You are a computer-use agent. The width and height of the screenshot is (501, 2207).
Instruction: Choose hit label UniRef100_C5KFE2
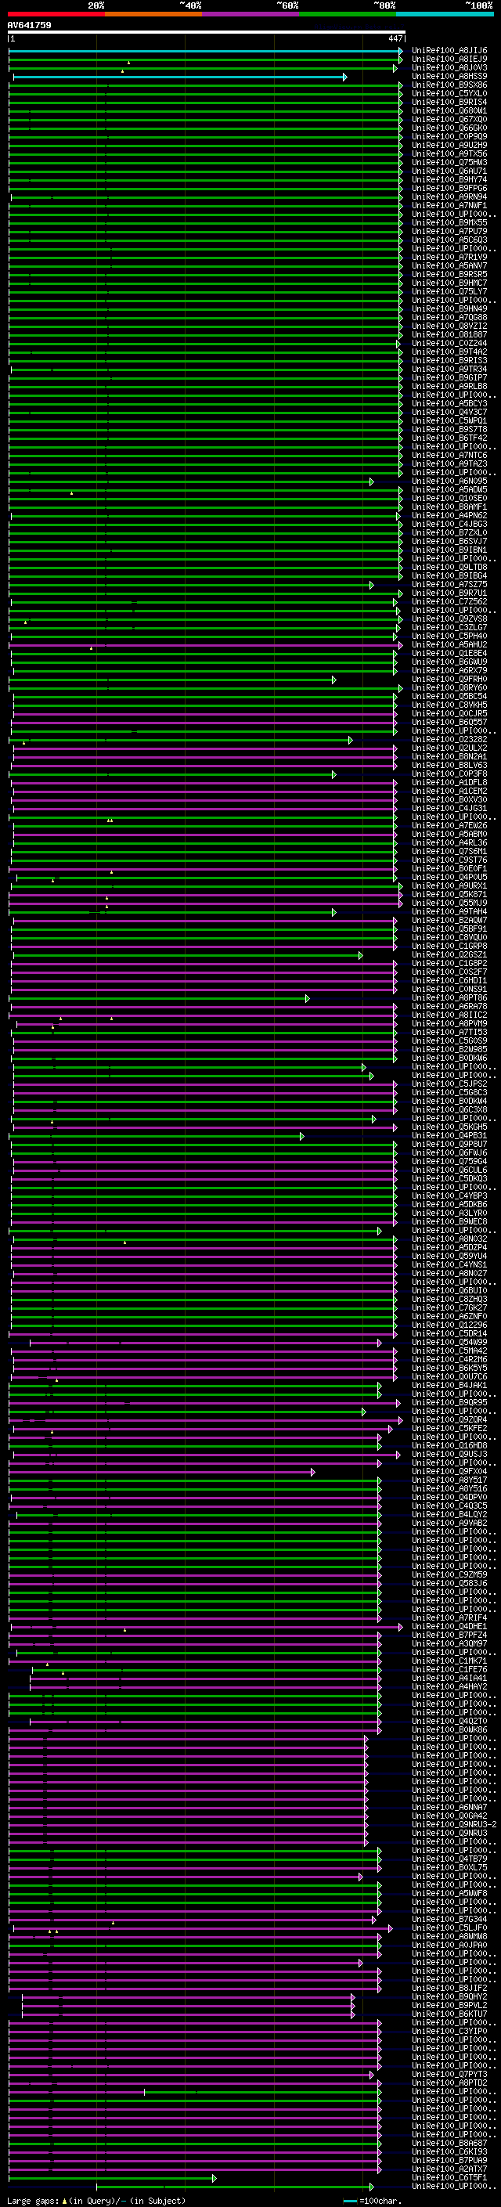click(449, 1428)
